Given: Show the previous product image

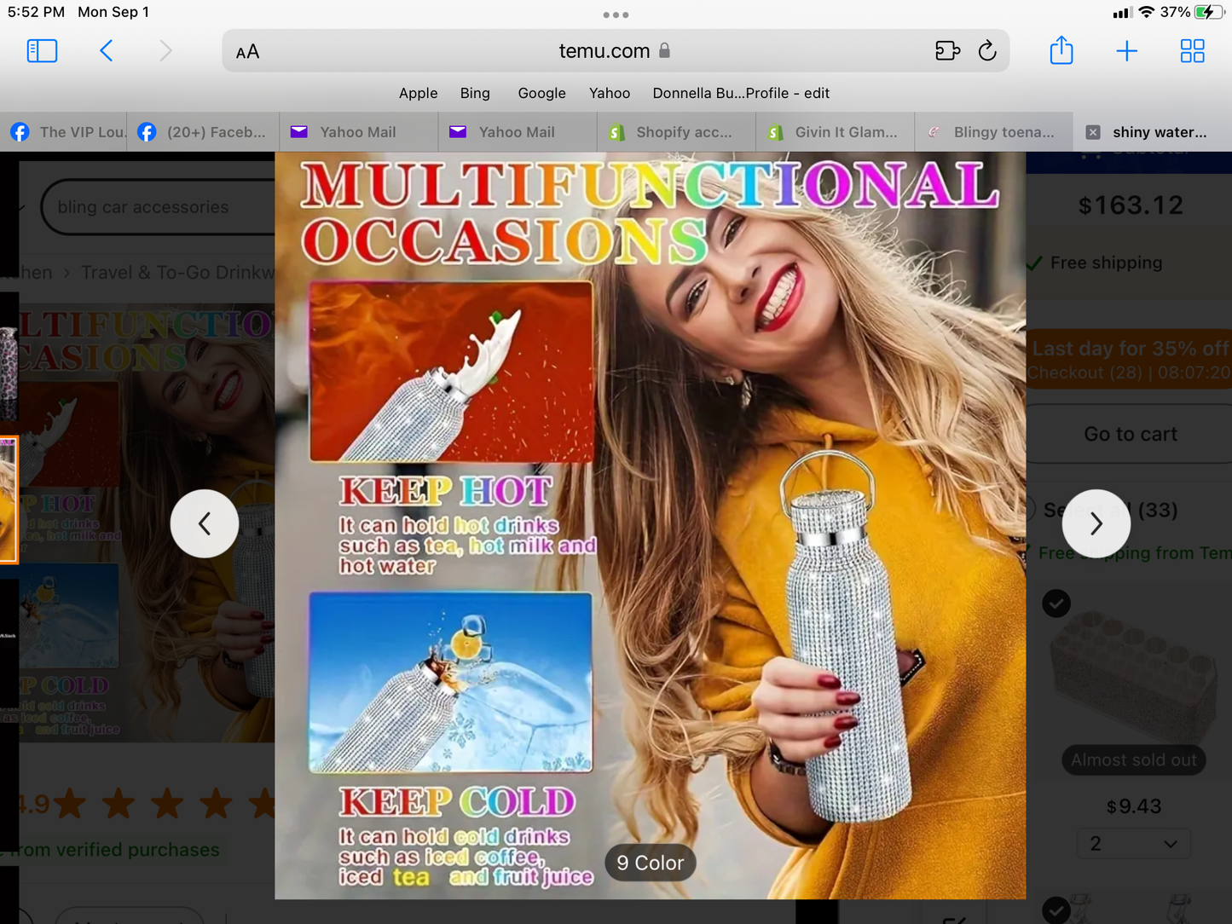Looking at the screenshot, I should pyautogui.click(x=205, y=523).
